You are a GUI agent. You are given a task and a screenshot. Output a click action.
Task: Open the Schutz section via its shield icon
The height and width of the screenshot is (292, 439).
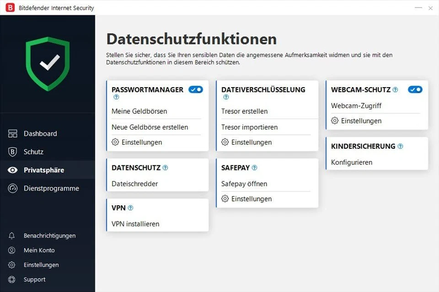click(x=14, y=151)
